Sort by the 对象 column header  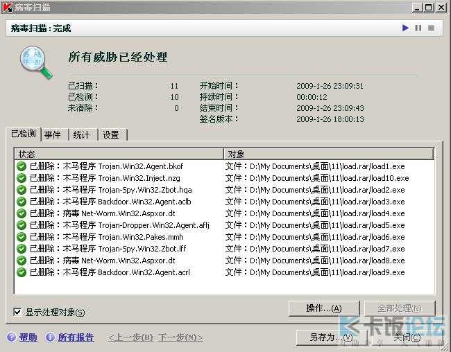(x=328, y=154)
